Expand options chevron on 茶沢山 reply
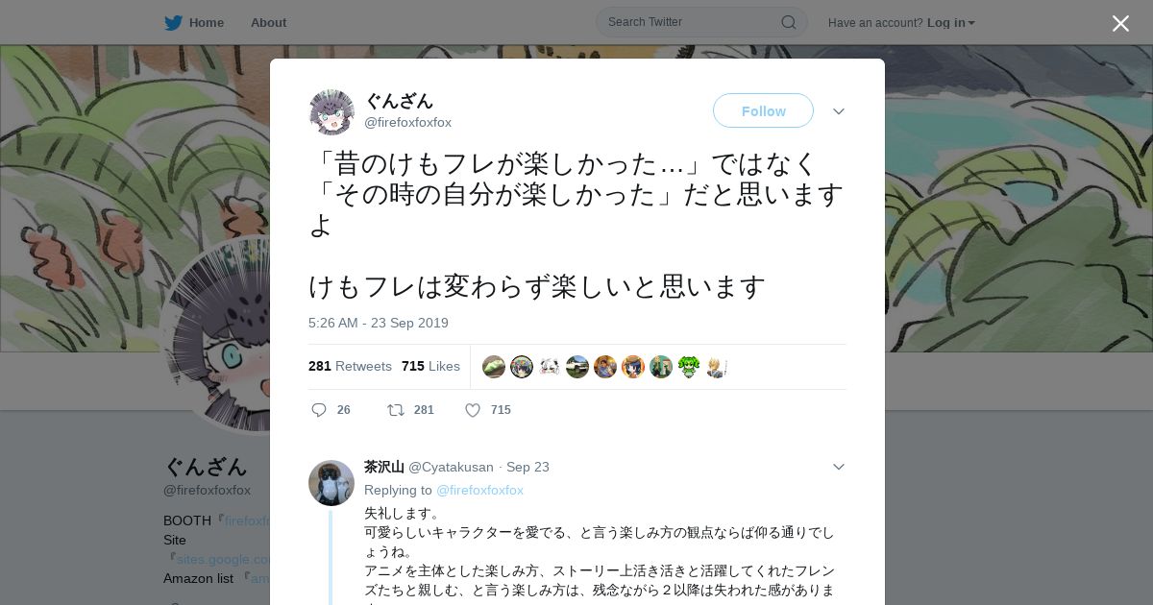 click(x=839, y=467)
